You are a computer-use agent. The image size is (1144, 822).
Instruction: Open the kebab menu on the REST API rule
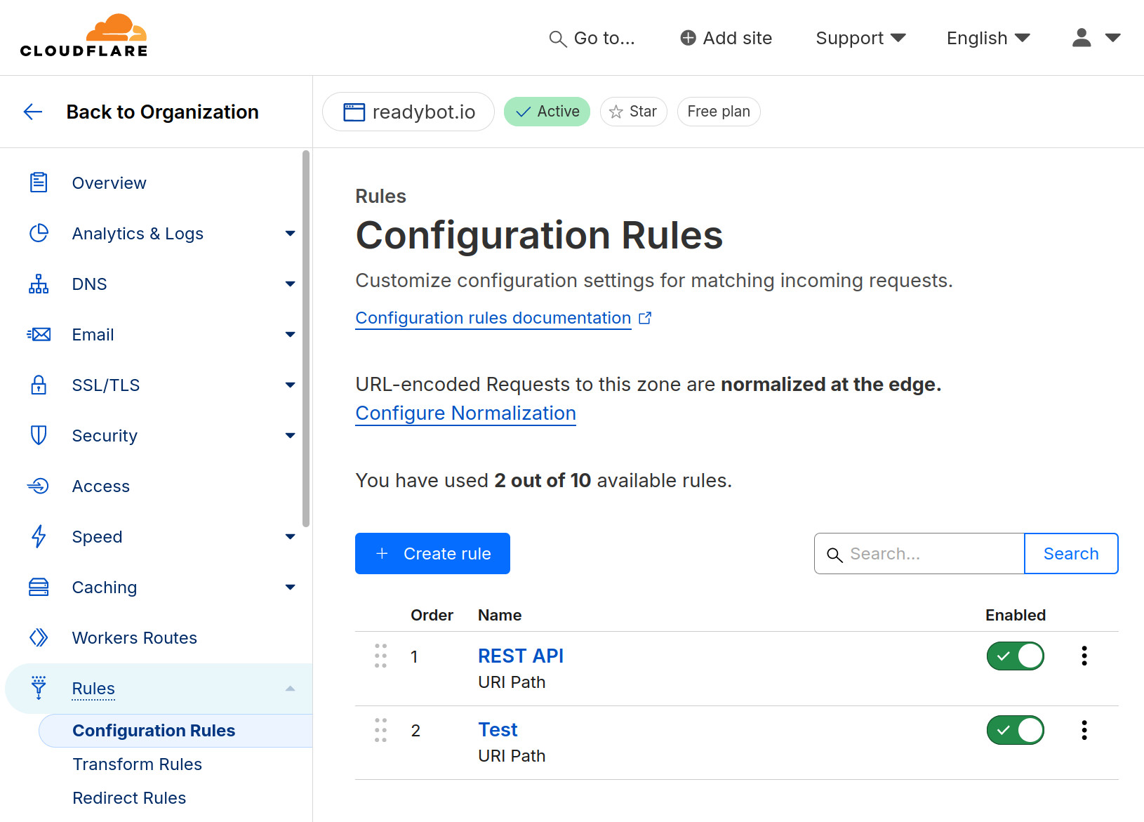click(x=1084, y=656)
